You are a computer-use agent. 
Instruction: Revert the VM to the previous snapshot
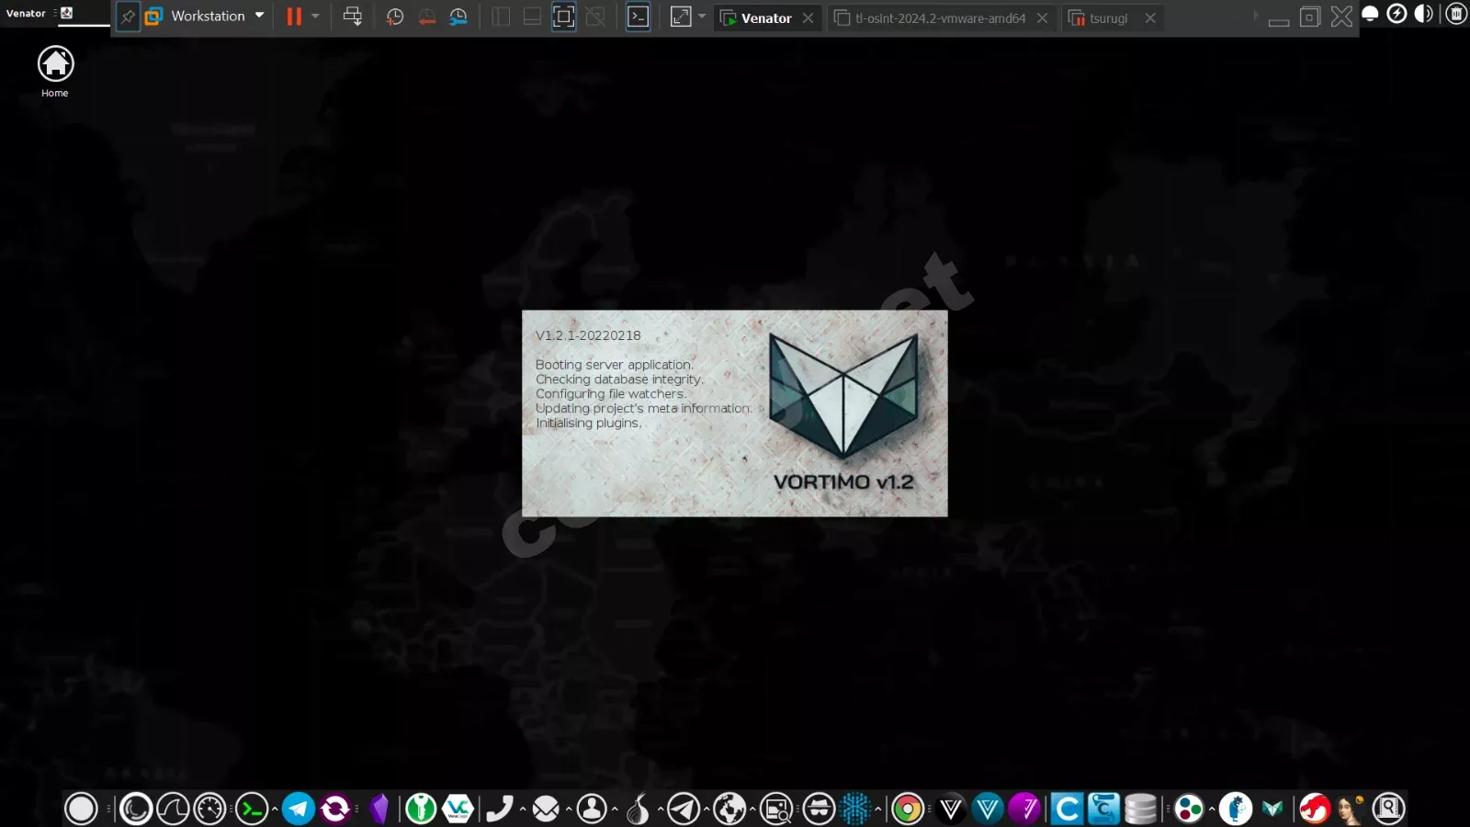(427, 17)
